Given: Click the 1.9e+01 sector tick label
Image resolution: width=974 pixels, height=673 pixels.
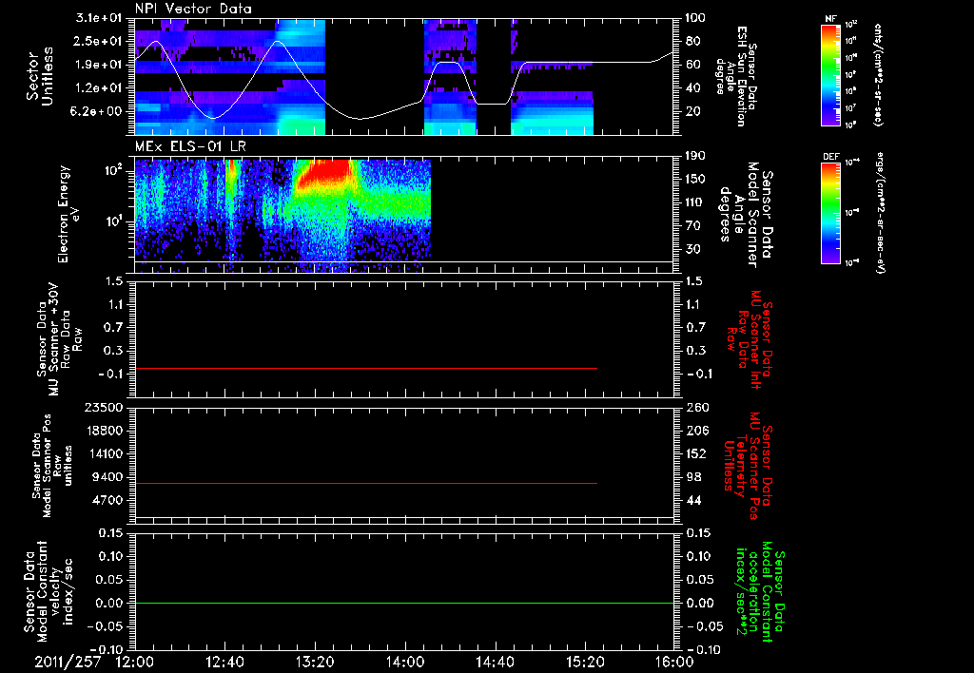Looking at the screenshot, I should coord(99,65).
